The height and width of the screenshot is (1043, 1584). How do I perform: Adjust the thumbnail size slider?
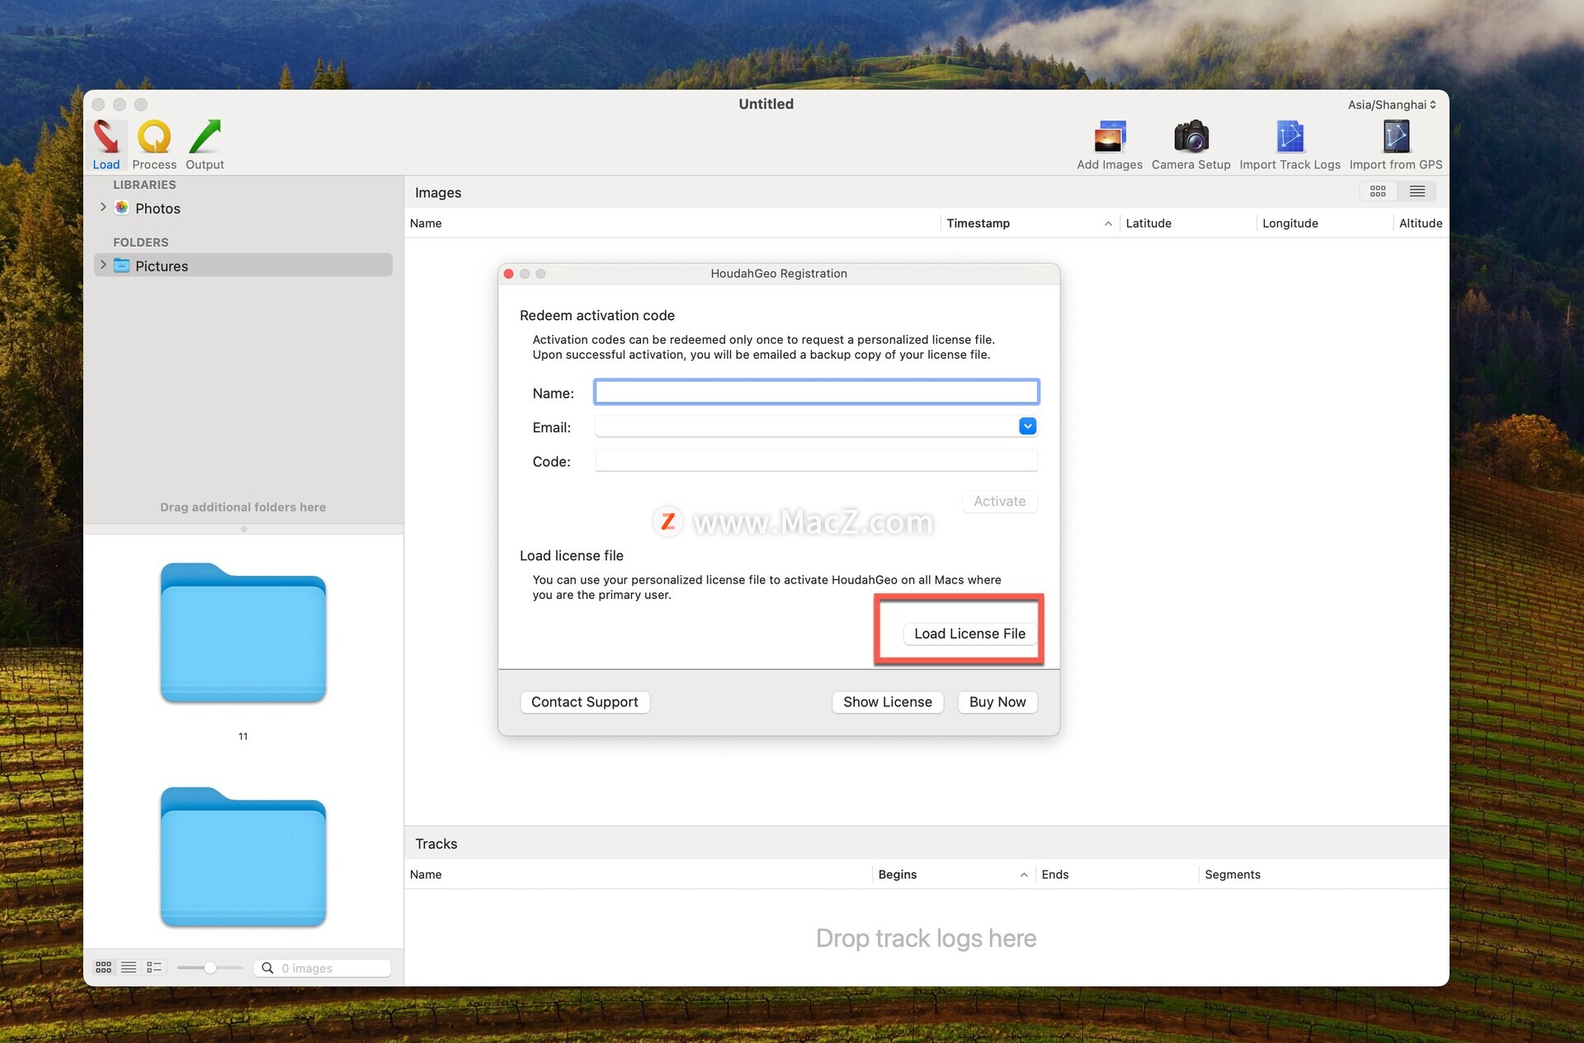click(x=210, y=967)
